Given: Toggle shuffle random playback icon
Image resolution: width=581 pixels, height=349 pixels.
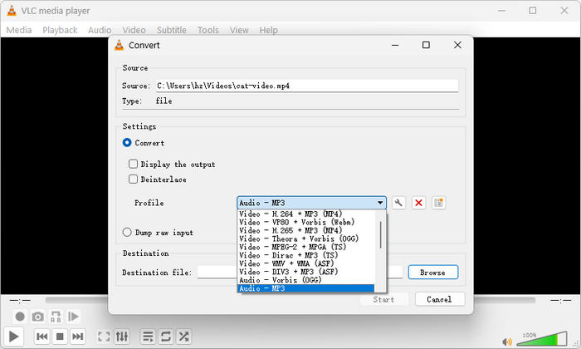Looking at the screenshot, I should click(x=183, y=337).
